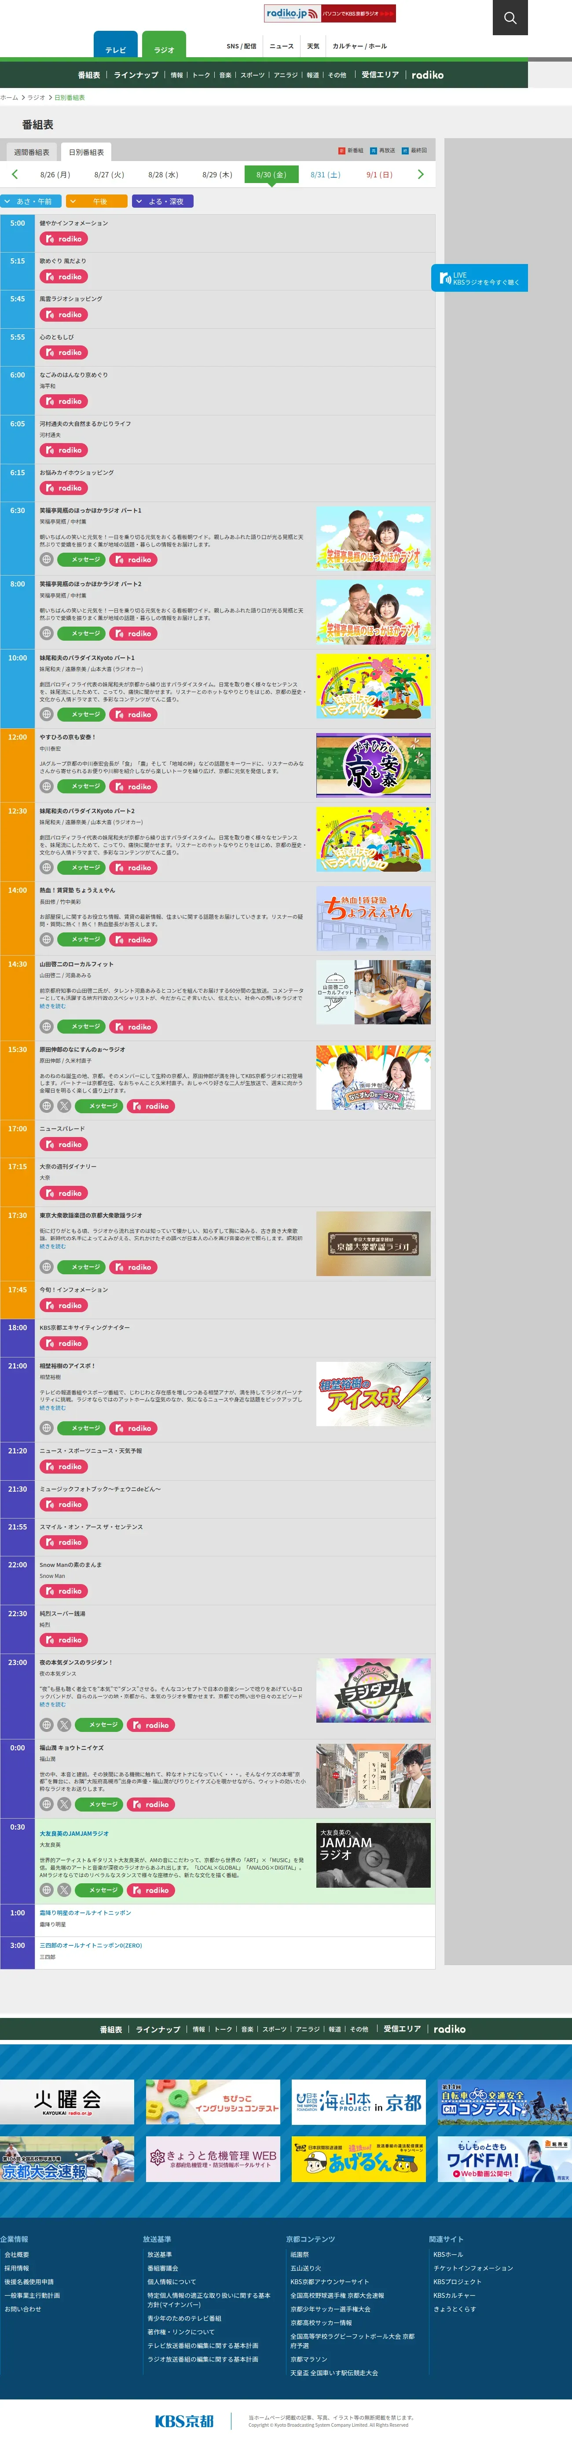Screen dimensions: 572x2443
Task: Select the 9/1 (日) date tab
Action: (379, 175)
